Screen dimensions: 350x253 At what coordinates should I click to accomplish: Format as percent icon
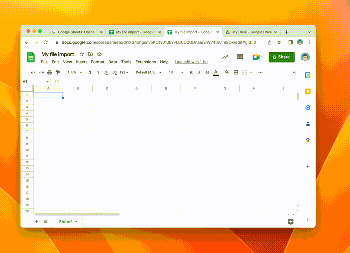tap(98, 72)
